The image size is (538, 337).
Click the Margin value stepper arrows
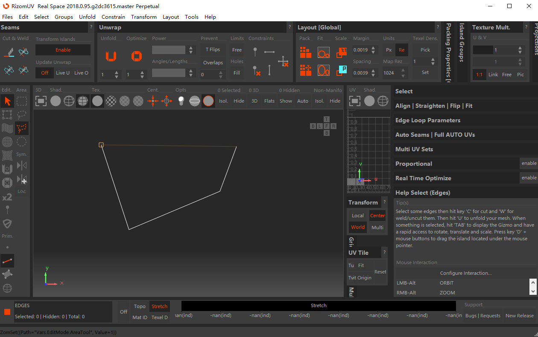coord(373,50)
